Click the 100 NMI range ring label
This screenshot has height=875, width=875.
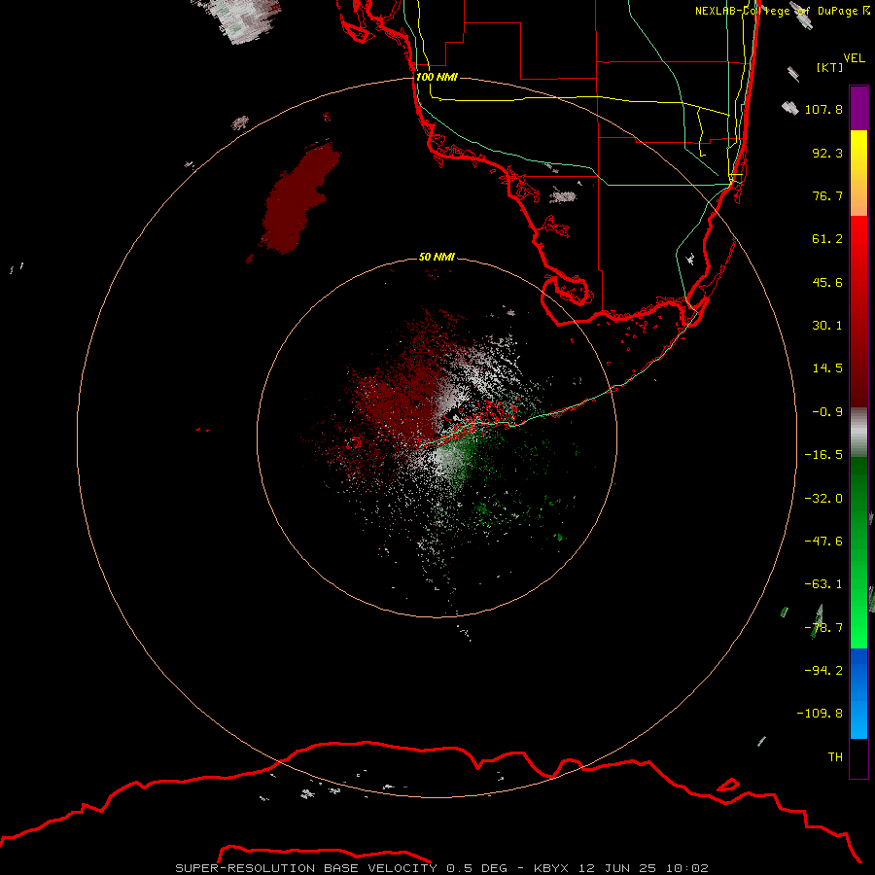point(437,77)
